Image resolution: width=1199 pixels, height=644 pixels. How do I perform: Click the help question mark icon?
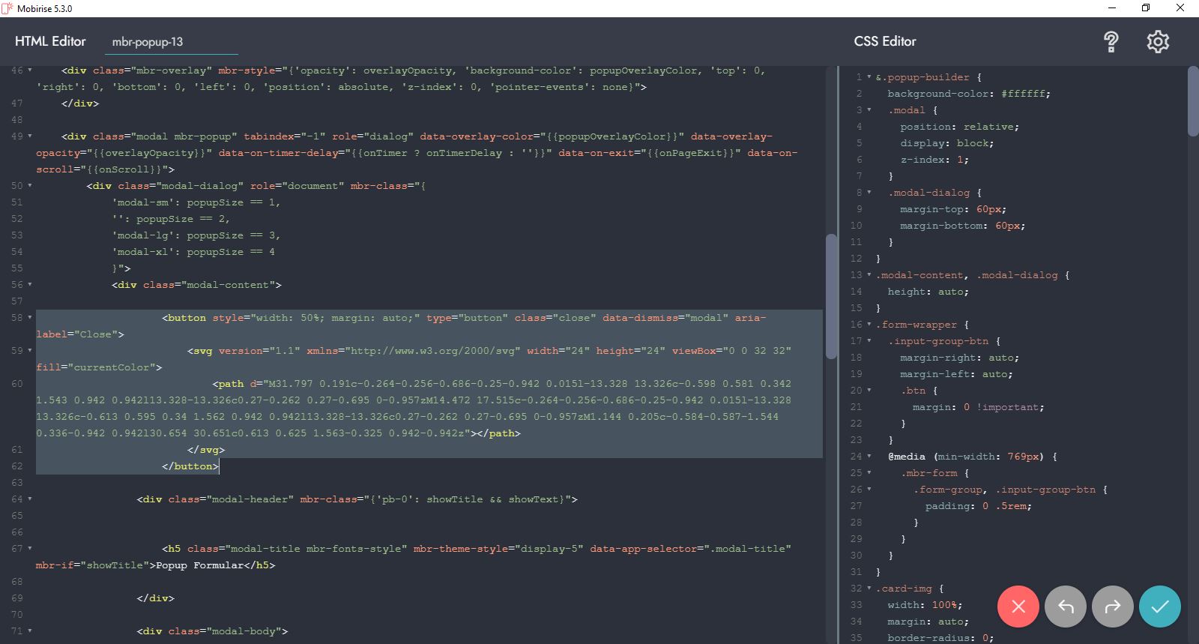1111,42
